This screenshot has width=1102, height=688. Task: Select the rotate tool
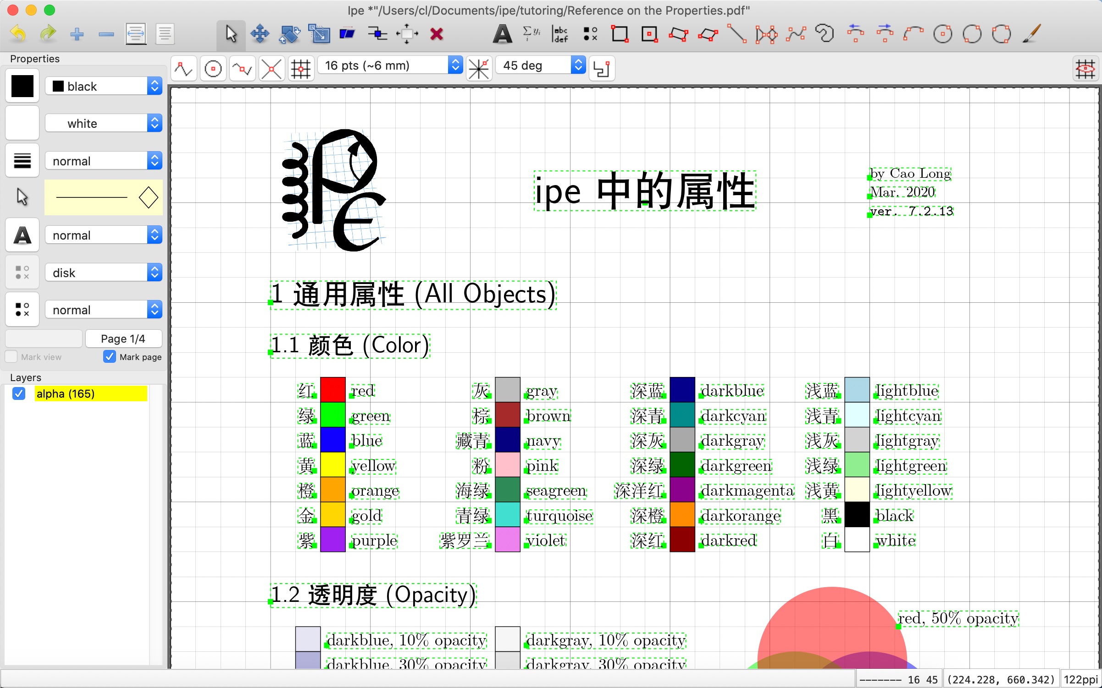(289, 34)
